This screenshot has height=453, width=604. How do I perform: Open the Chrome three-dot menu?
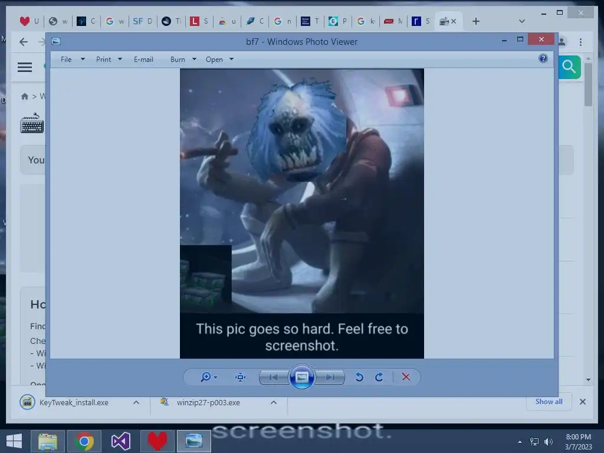click(x=580, y=42)
